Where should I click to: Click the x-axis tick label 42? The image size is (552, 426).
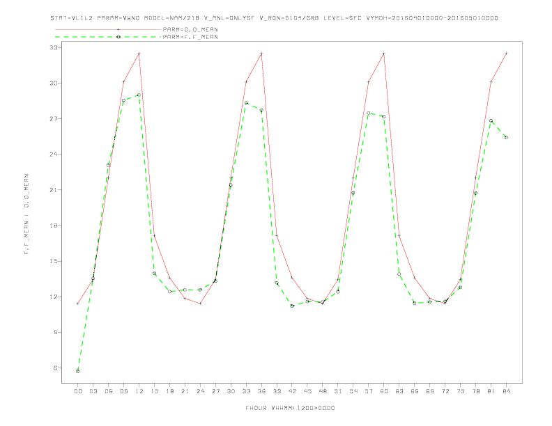coord(292,391)
